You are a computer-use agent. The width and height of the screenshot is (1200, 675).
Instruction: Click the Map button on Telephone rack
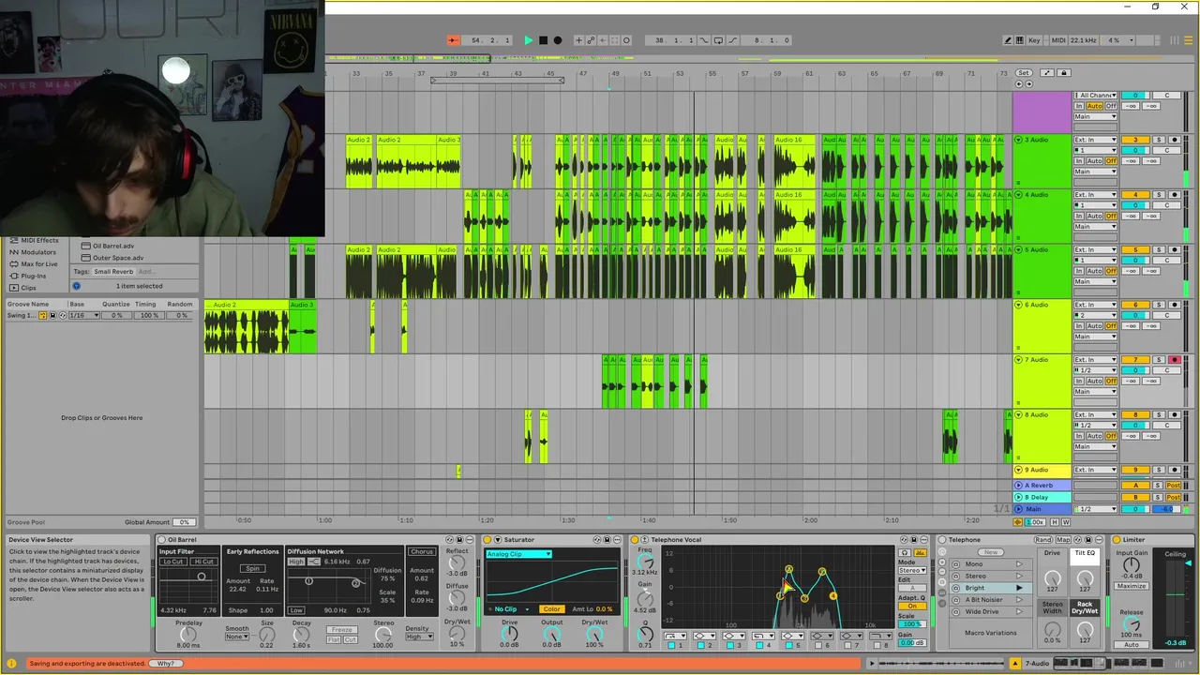tap(1063, 540)
